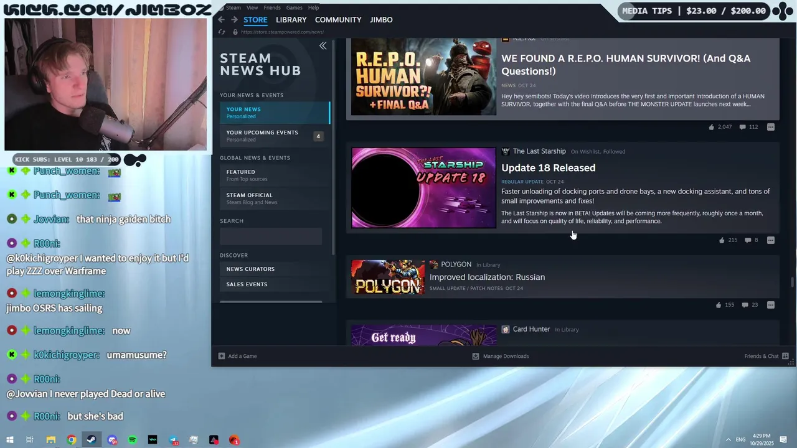Open comments on the R.E.P.O. post

[x=742, y=127]
